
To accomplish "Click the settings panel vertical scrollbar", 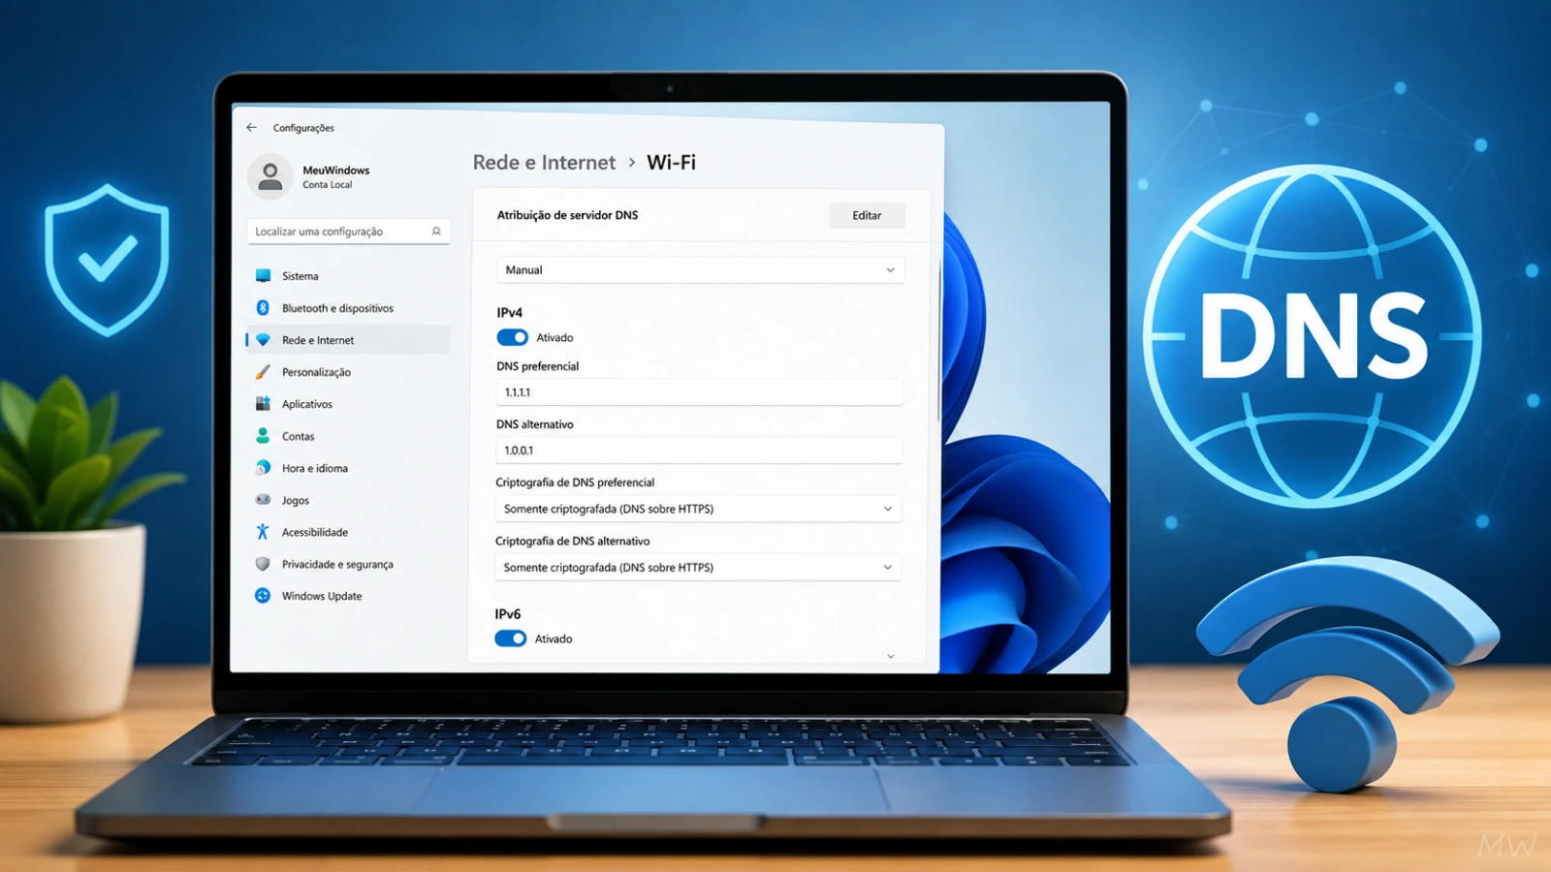I will (939, 339).
